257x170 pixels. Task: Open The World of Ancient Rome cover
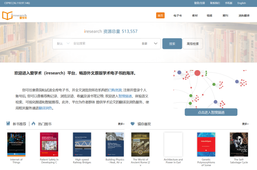140,144
